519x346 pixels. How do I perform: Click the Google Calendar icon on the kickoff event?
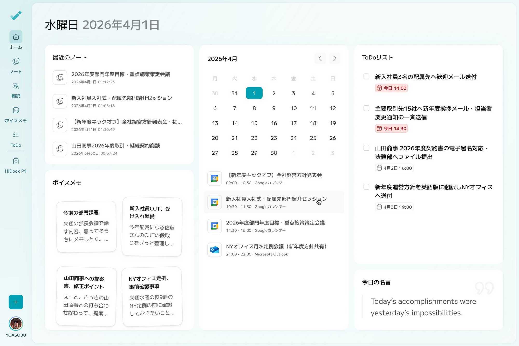(x=214, y=178)
